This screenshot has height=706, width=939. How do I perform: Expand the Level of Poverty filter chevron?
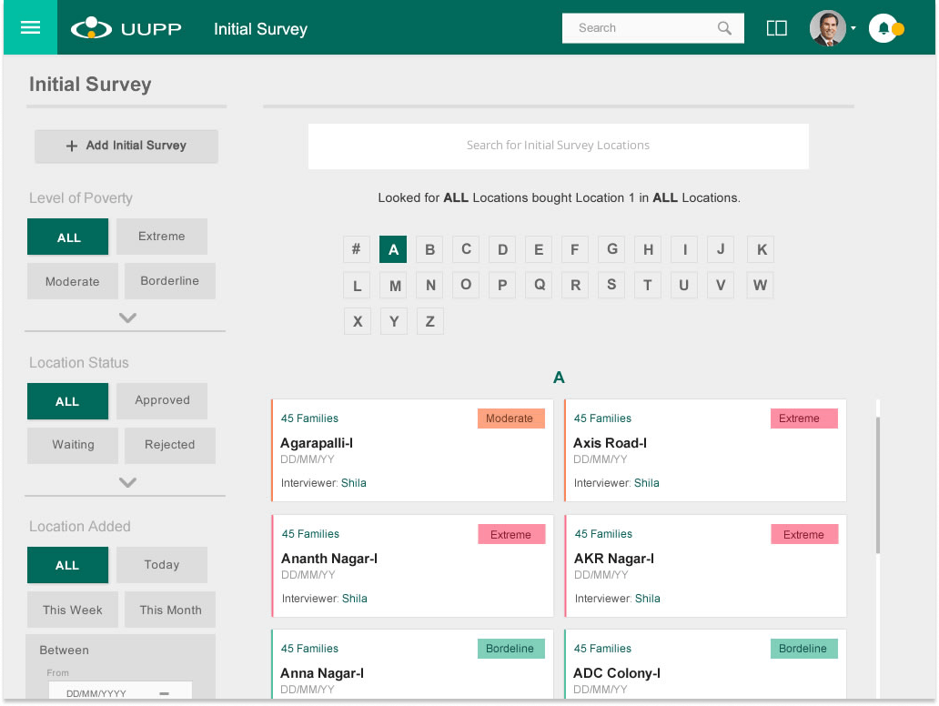tap(126, 318)
